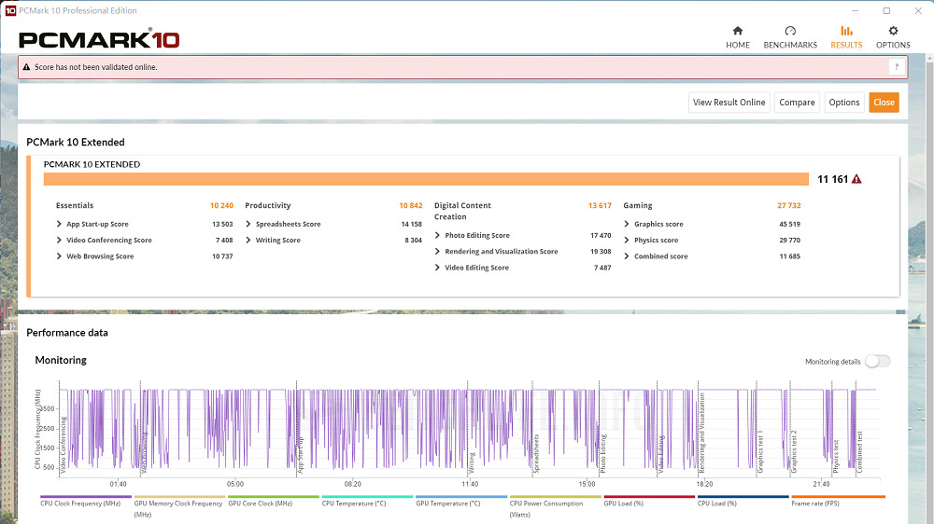Select the Results bar chart icon

[846, 32]
